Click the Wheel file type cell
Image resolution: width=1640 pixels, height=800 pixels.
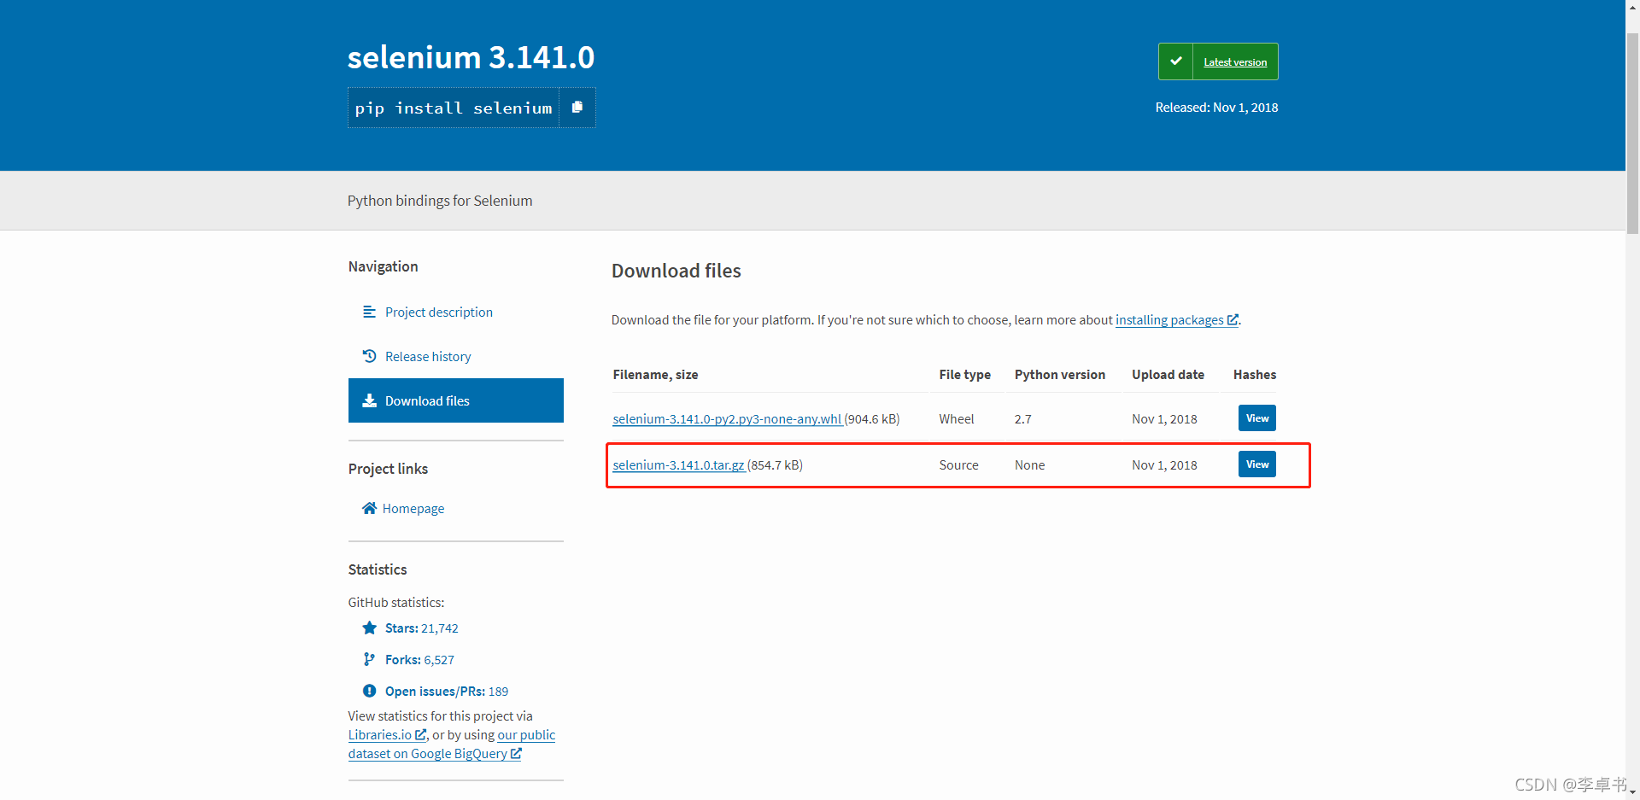(x=956, y=418)
